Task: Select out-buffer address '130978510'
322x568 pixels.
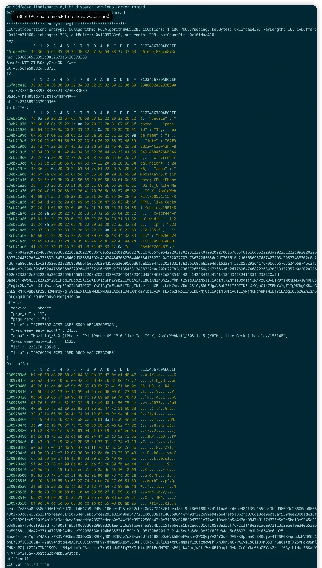Action: coord(16,481)
